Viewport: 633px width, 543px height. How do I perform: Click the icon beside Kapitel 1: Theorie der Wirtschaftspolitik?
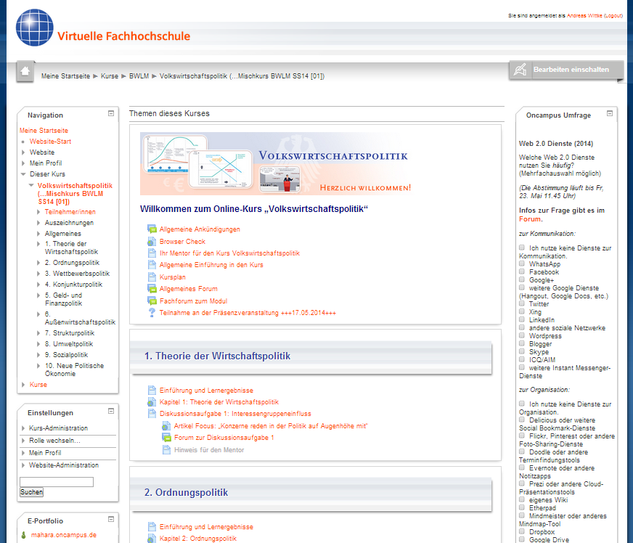(x=152, y=402)
